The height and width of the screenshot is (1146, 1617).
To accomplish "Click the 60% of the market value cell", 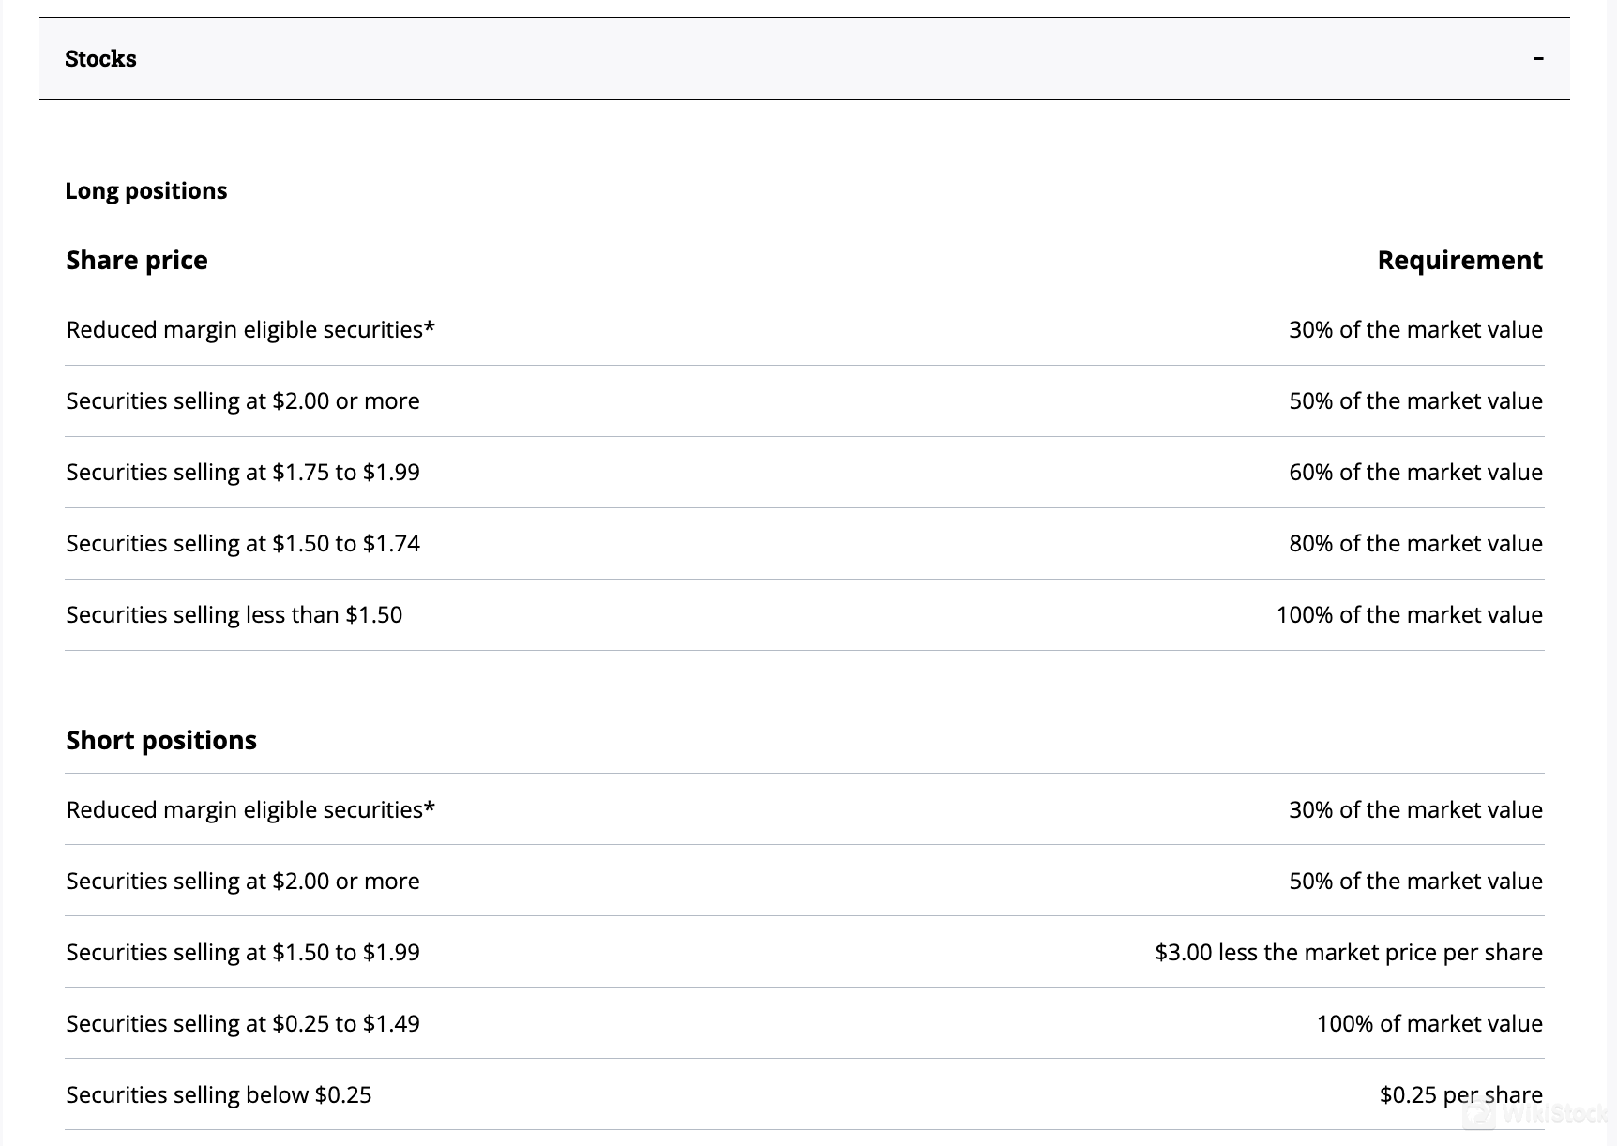I will click(x=1414, y=472).
